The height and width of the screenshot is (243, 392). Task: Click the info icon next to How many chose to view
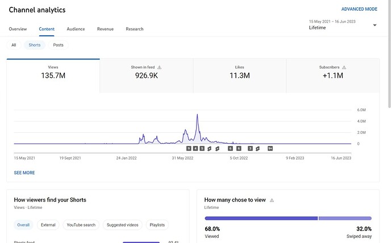pos(272,200)
